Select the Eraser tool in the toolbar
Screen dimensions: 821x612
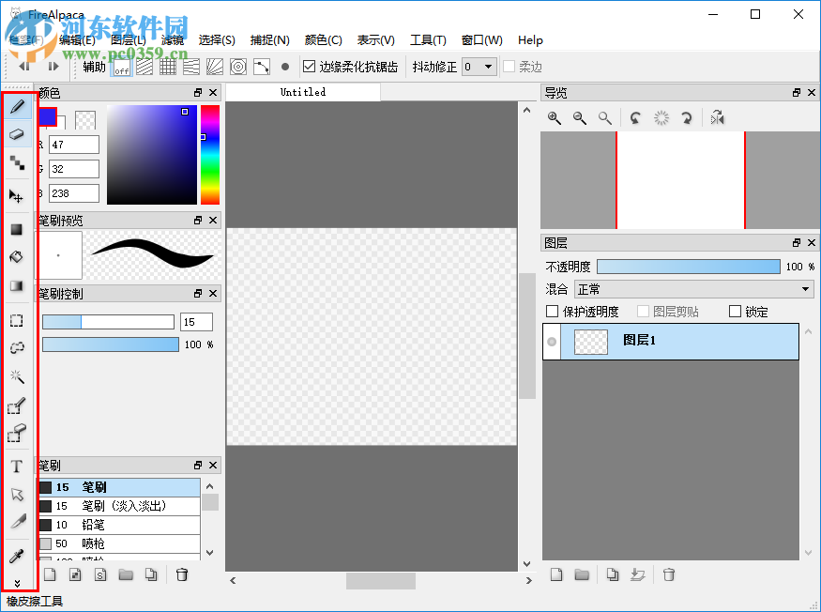tap(16, 135)
